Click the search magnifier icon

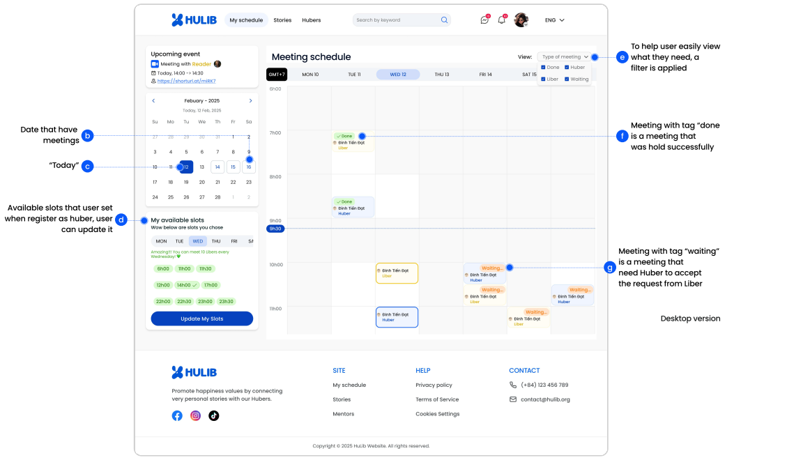click(444, 20)
